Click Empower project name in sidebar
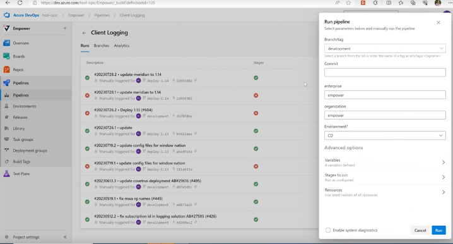453x244 pixels. (21, 28)
